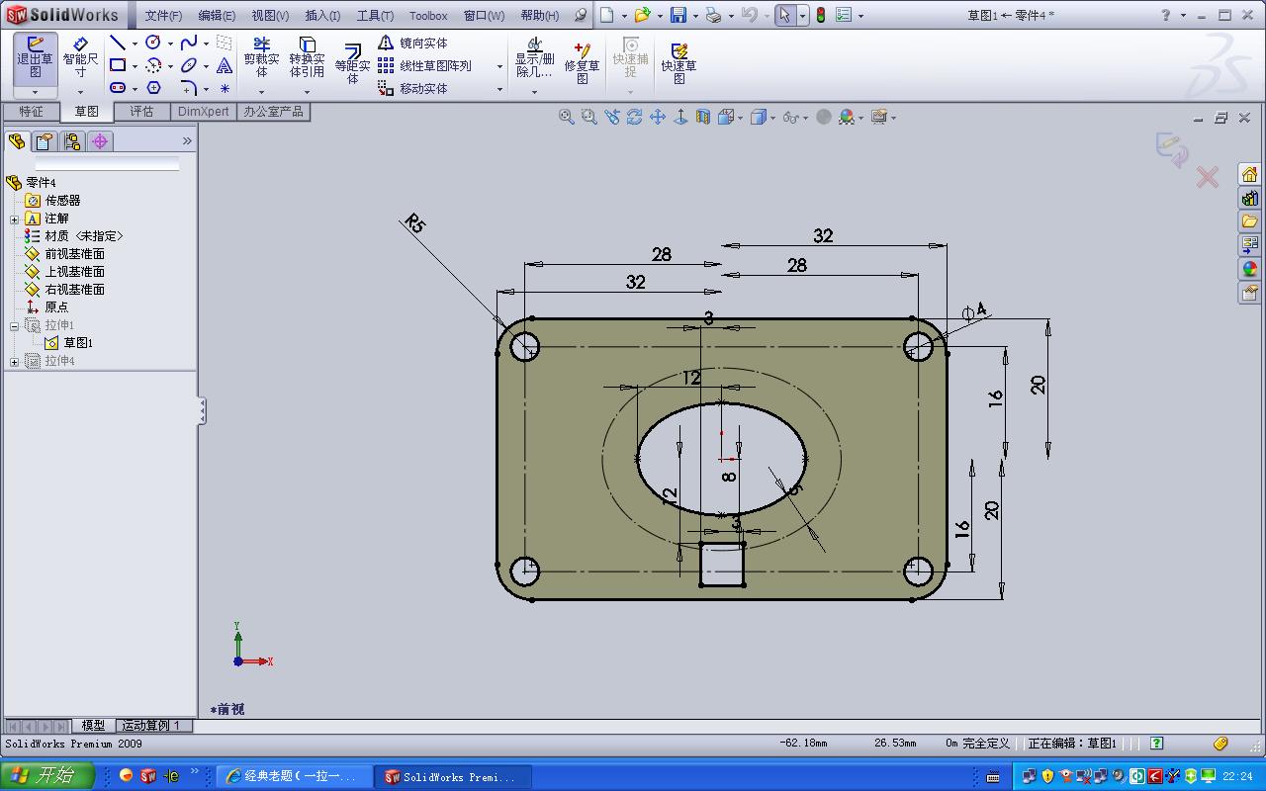Viewport: 1266px width, 791px height.
Task: Pick the Line sketch tool
Action: [x=118, y=43]
